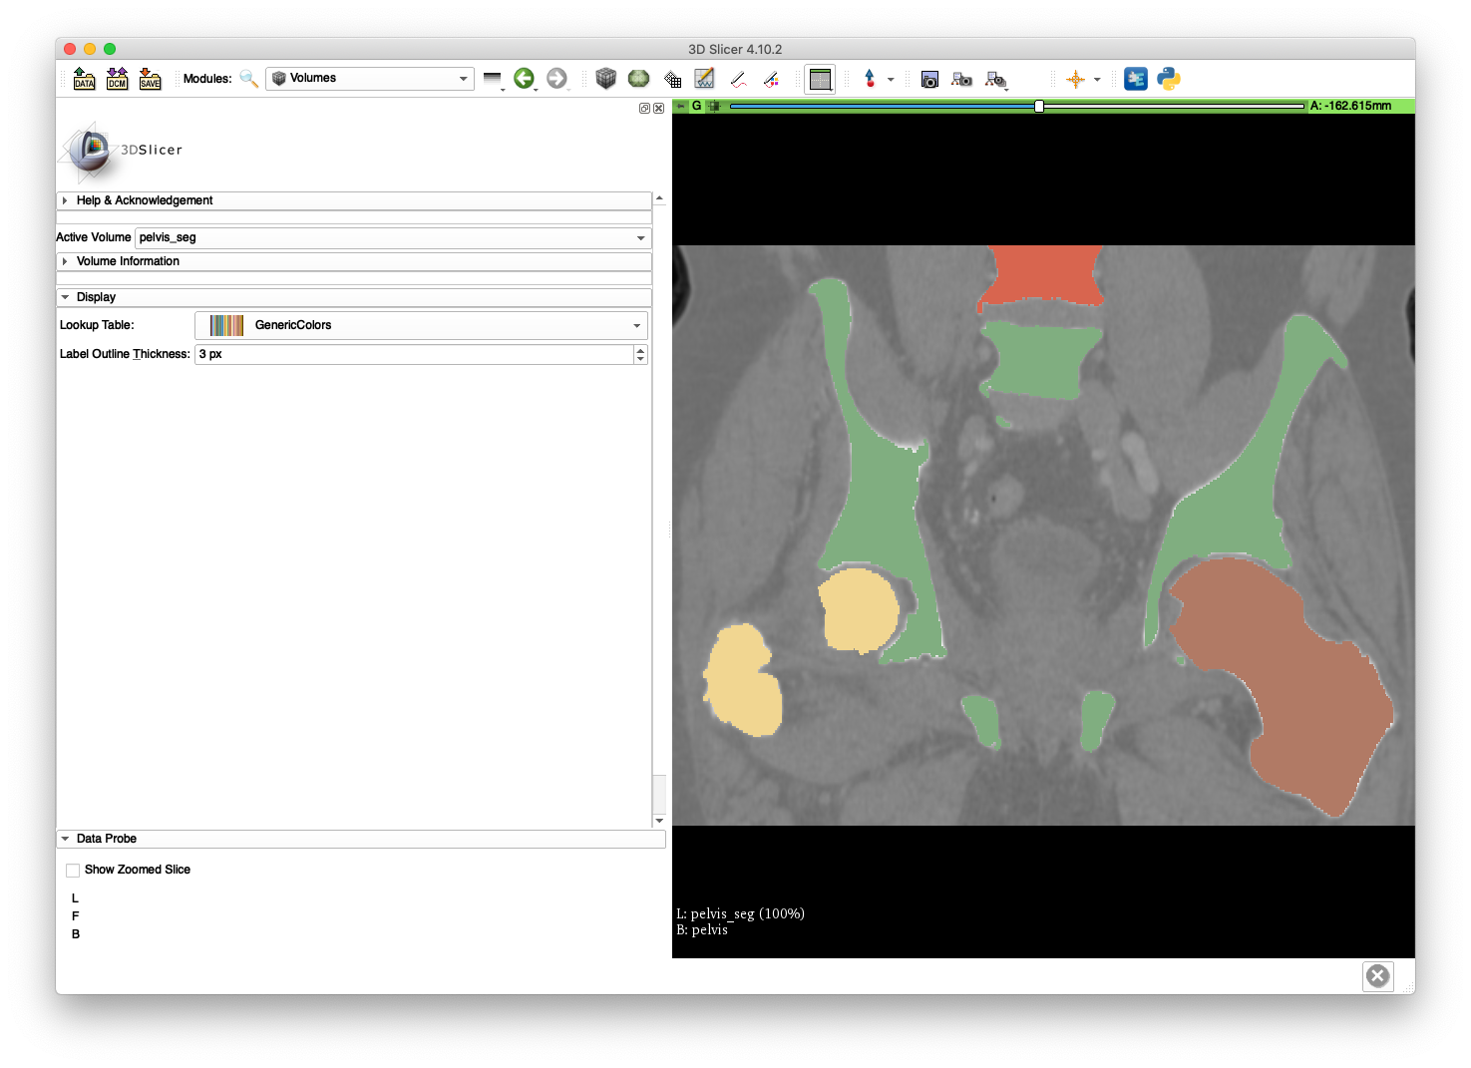Viewport: 1471px width, 1068px height.
Task: Enable the Show Zoomed Slice checkbox
Action: click(73, 871)
